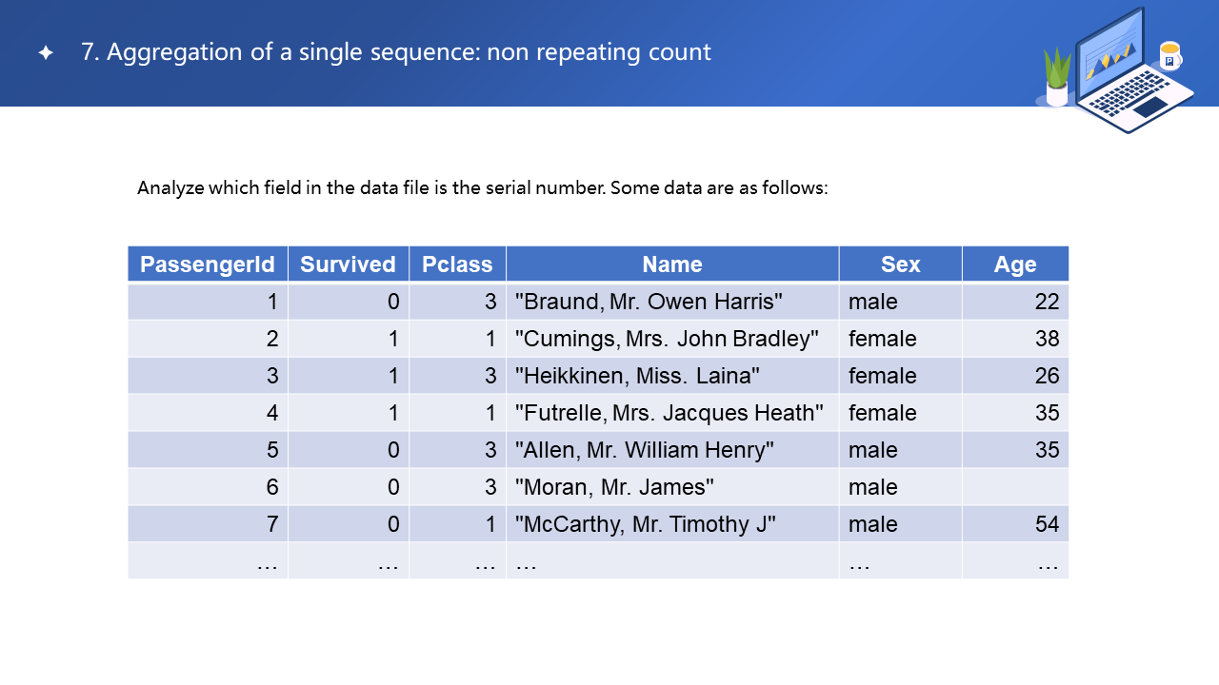Click the Name column header
Screen dimensions: 1219x685
click(x=671, y=264)
